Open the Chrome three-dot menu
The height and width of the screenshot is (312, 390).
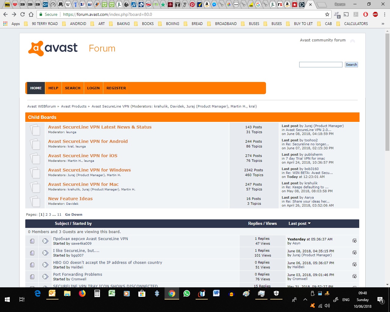(385, 14)
